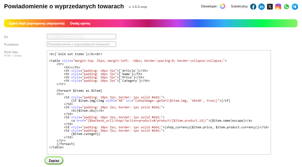Viewport: 302px width, 167px height.
Task: Click the '{/foreach}' line in template
Action: point(66,144)
